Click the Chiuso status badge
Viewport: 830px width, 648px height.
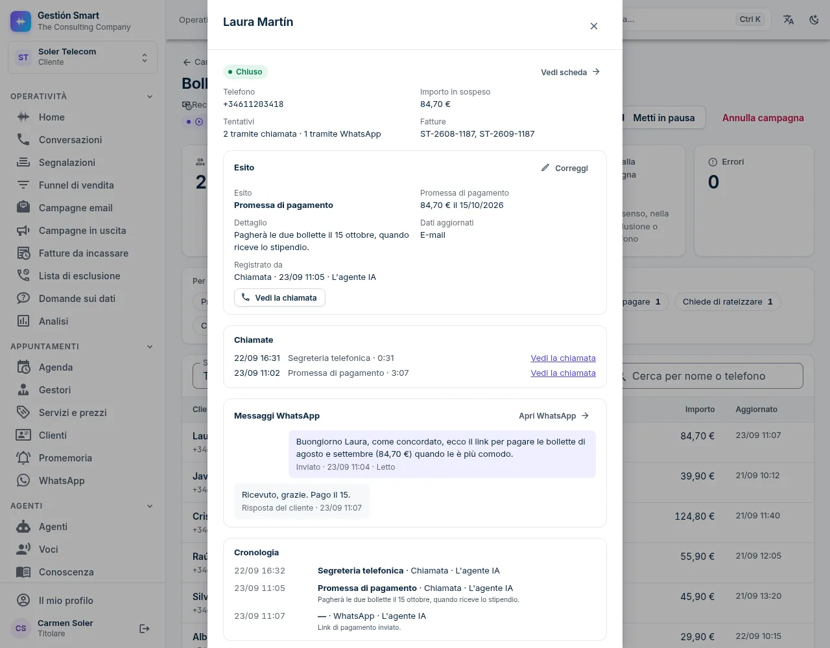pos(245,72)
